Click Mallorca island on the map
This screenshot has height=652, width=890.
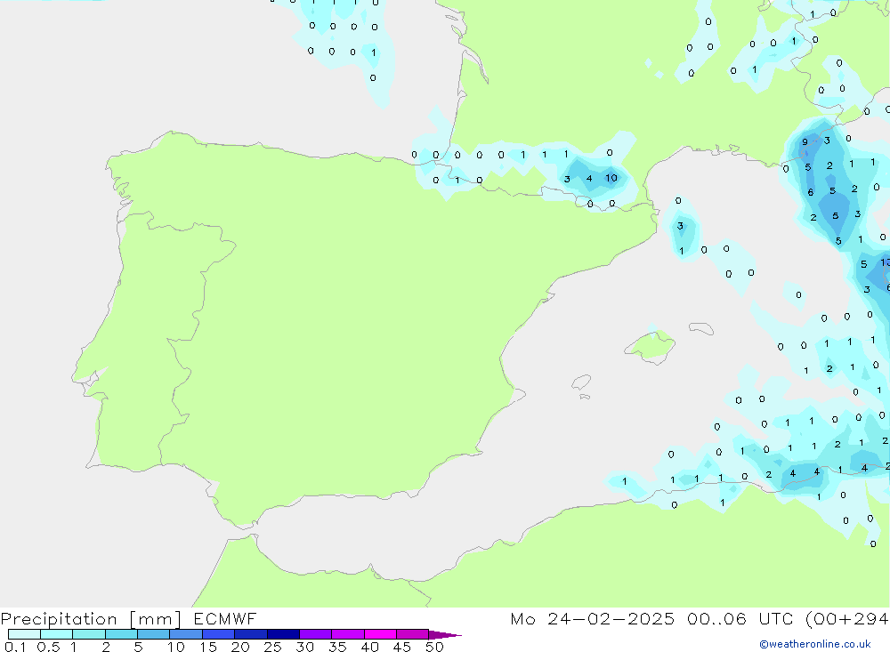tap(650, 345)
